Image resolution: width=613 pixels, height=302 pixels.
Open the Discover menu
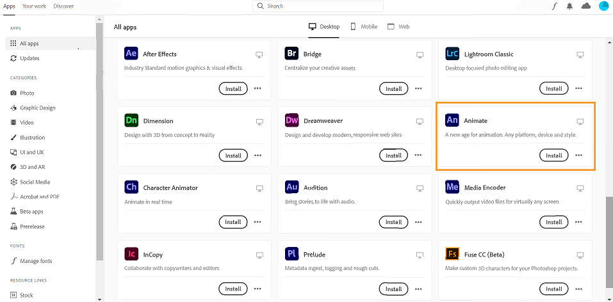click(x=63, y=6)
